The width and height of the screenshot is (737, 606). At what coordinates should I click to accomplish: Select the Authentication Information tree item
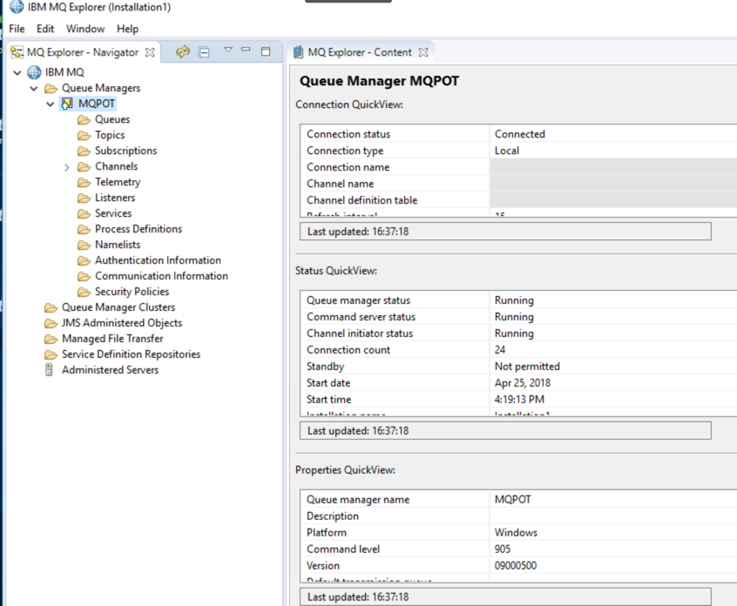[158, 260]
